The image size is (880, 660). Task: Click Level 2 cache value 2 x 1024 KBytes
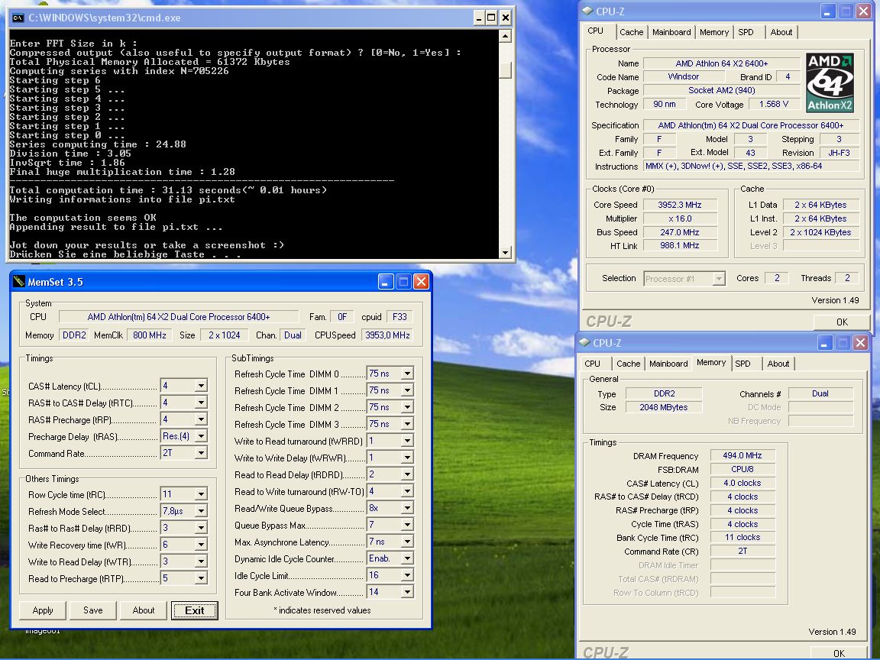(820, 231)
